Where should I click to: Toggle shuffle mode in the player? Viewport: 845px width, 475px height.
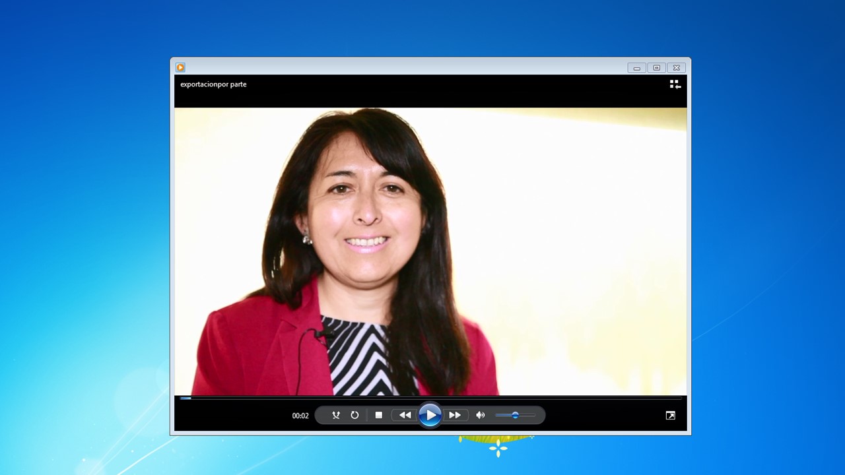pyautogui.click(x=336, y=415)
